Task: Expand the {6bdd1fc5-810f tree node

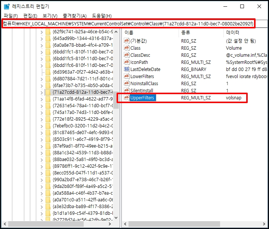Action: [x=42, y=59]
